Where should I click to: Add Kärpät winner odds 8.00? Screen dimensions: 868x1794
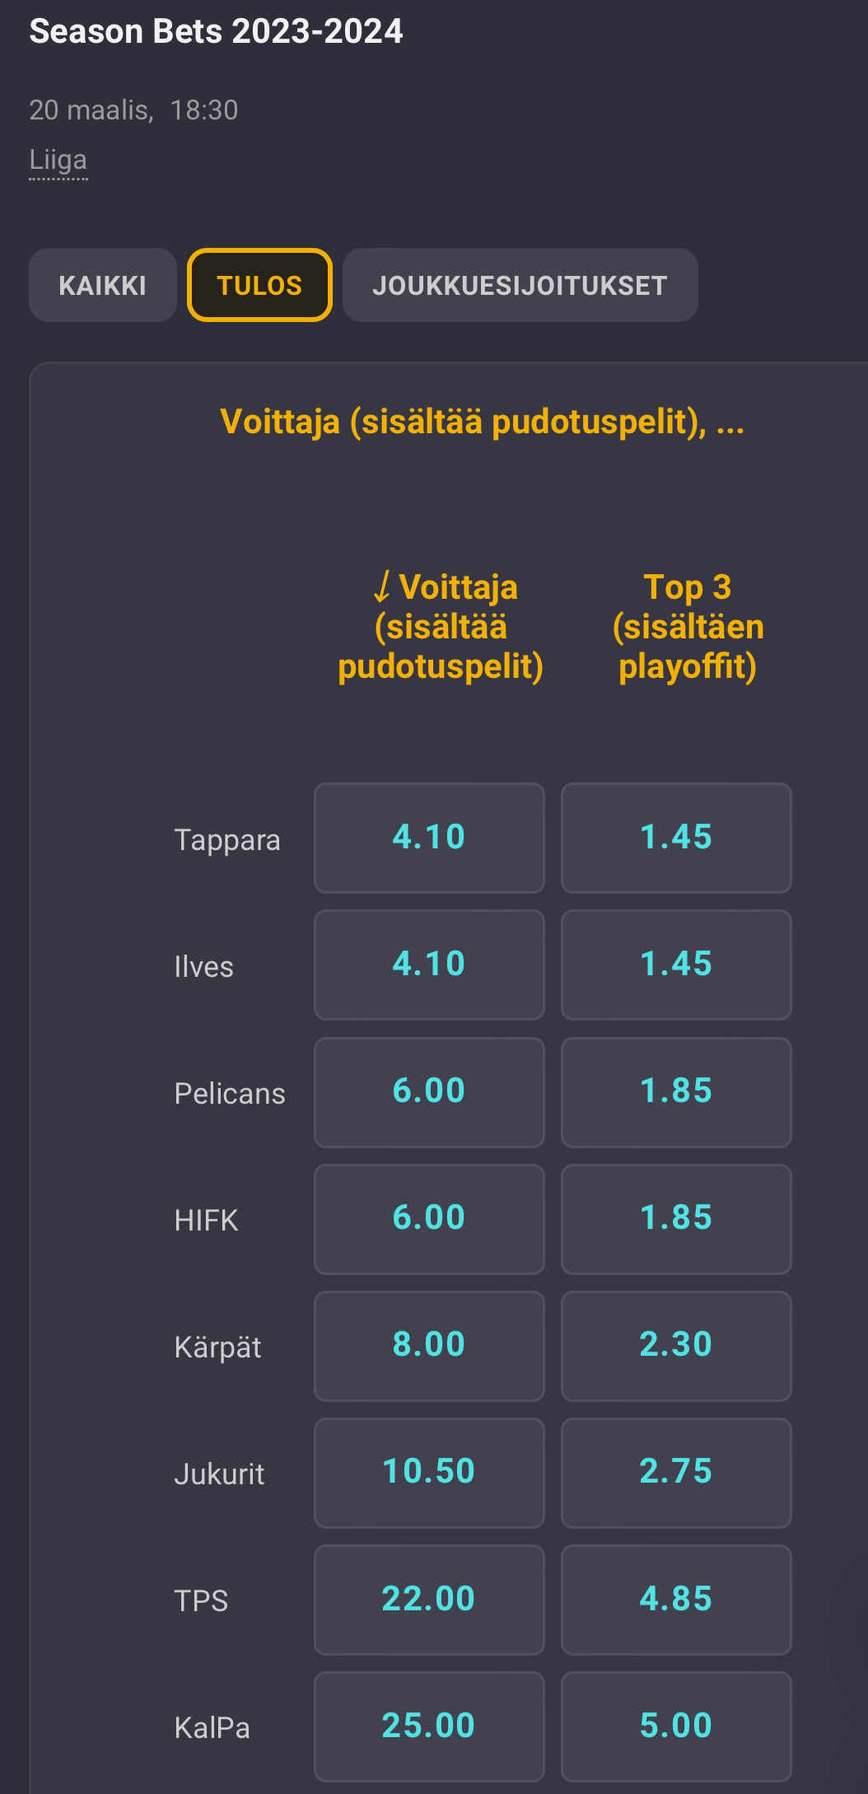click(x=429, y=1345)
